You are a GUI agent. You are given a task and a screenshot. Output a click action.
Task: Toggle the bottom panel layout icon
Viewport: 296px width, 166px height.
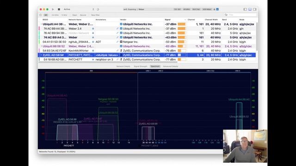(250, 9)
